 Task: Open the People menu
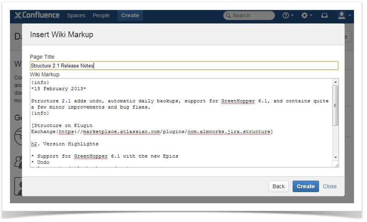click(x=101, y=16)
